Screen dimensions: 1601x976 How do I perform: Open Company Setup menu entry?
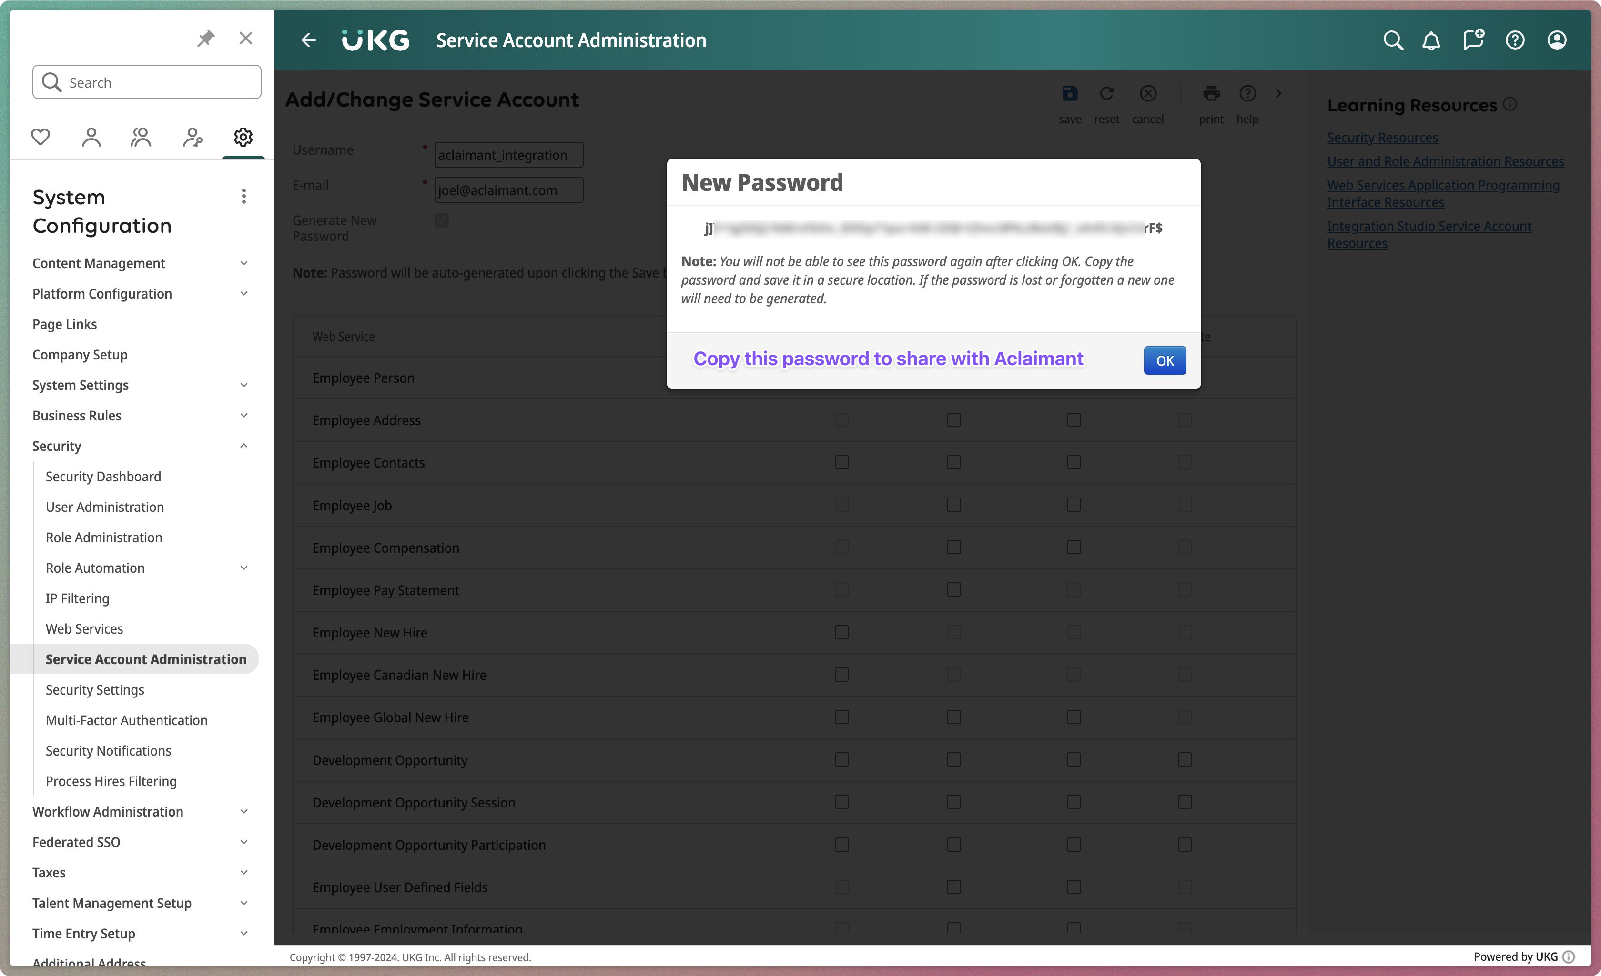click(80, 355)
